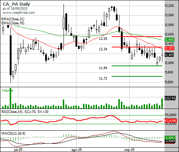Image resolution: width=179 pixels, height=152 pixels.
Task: Click the EMA(Close,21) legend label
Action: point(13,19)
